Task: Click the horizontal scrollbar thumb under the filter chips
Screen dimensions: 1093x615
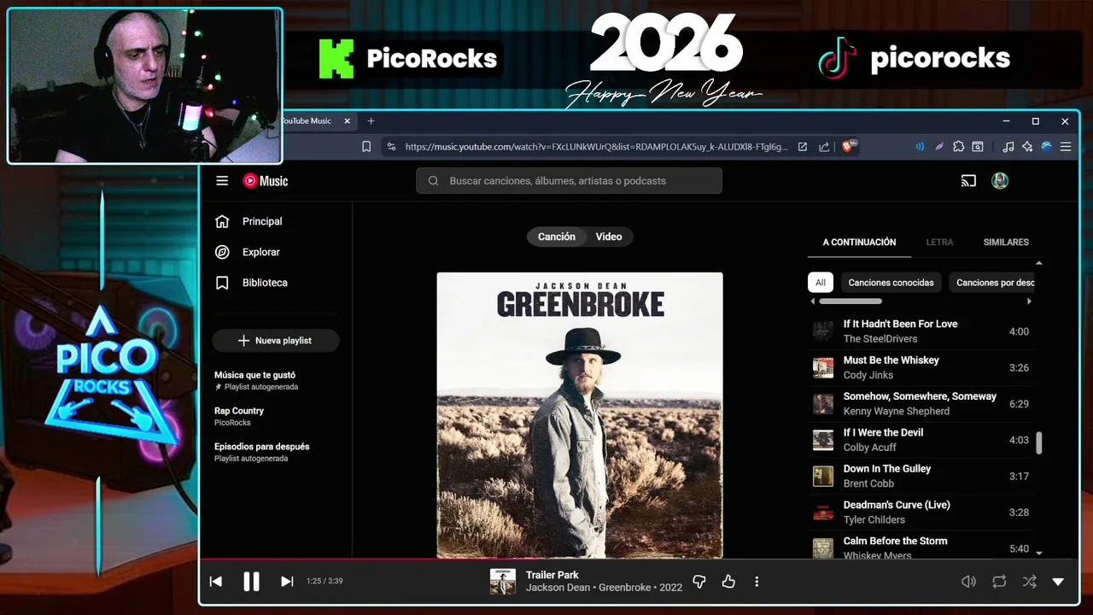Action: coord(850,302)
